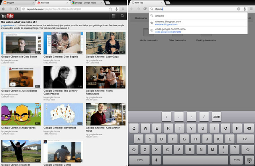
Task: Tap the question mark key
Action: click(x=235, y=150)
